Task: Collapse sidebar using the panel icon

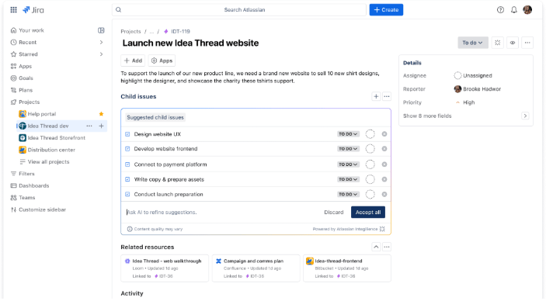Action: pyautogui.click(x=101, y=30)
